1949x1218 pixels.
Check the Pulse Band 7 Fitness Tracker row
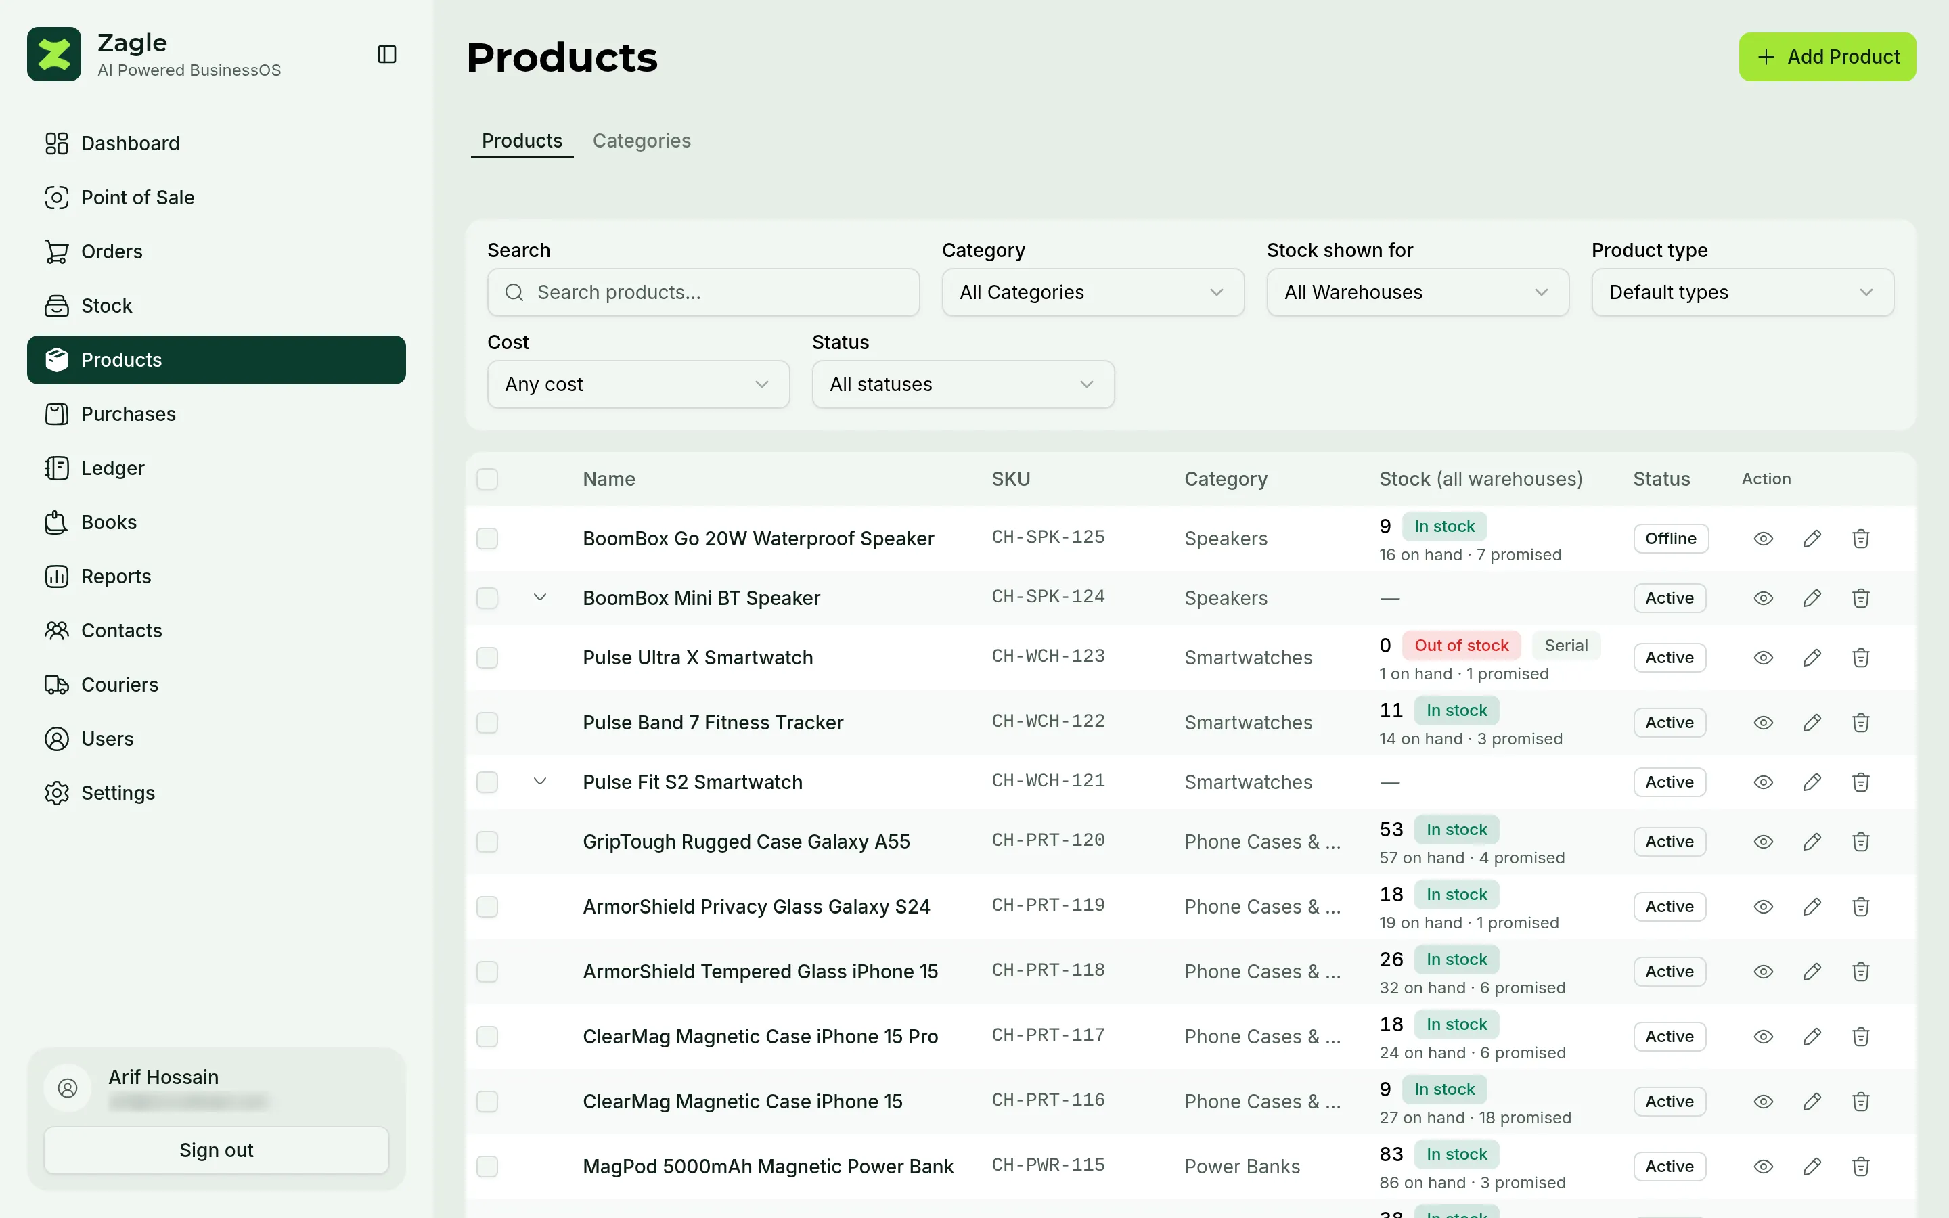487,723
